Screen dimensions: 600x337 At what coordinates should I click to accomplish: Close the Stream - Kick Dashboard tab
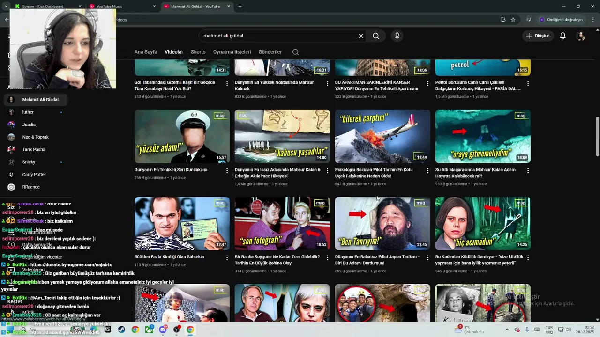80,7
